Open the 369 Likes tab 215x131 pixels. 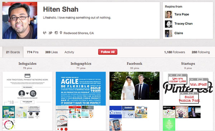(51, 52)
